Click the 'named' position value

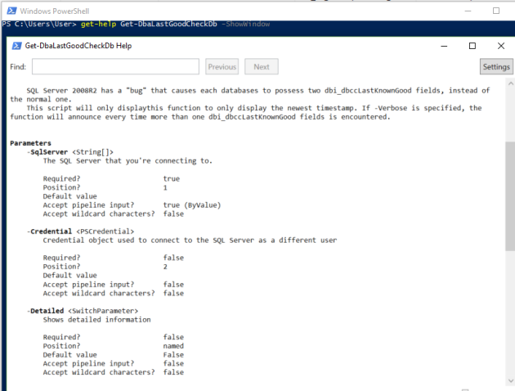pos(173,346)
